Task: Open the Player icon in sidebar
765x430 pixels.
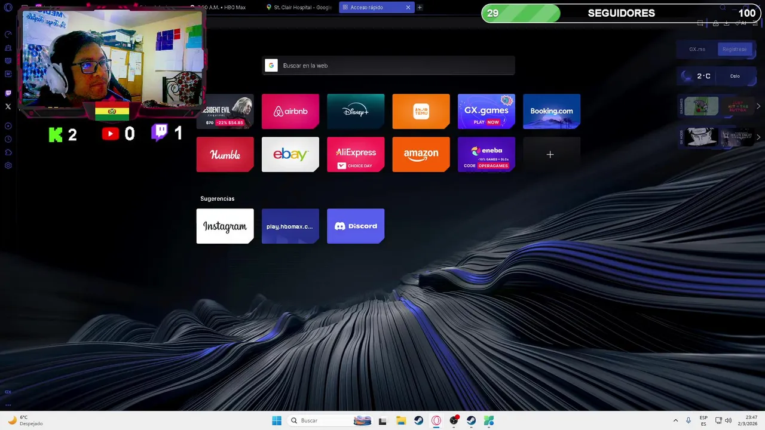Action: pos(8,126)
